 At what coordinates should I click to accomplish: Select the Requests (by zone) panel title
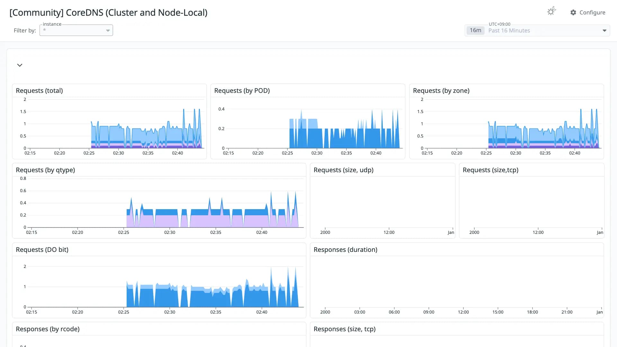[441, 91]
